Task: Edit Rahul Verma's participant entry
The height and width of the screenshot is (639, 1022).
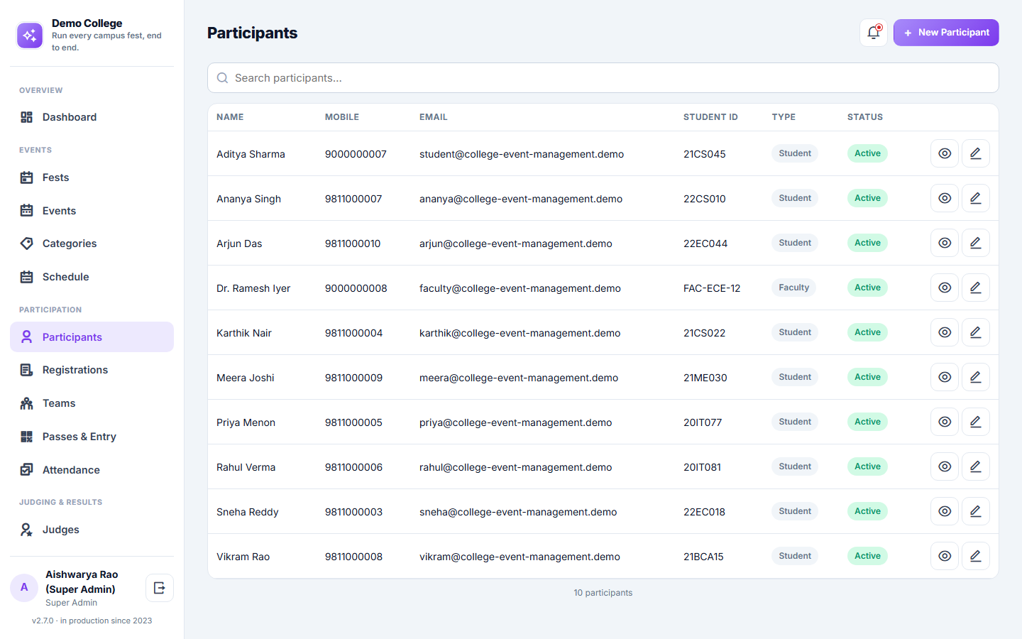Action: (976, 466)
